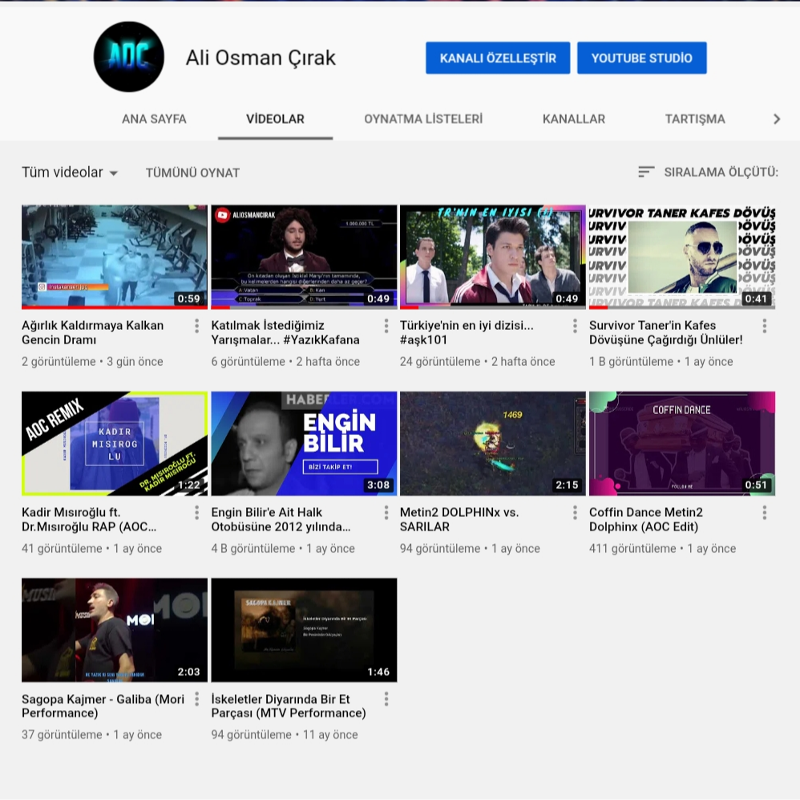Open Survivor Taner'in Kafes Dövüşüne title link
Image resolution: width=800 pixels, height=800 pixels.
[x=666, y=332]
